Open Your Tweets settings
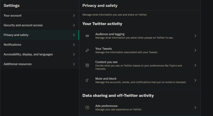213x116 pixels. pyautogui.click(x=140, y=50)
